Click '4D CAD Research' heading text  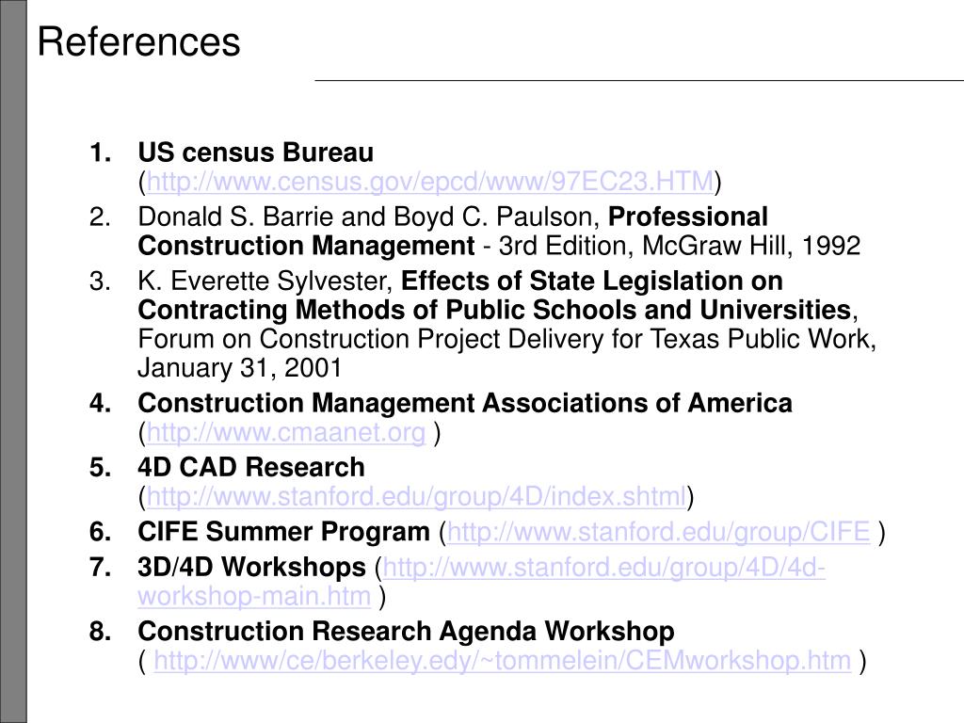point(251,467)
